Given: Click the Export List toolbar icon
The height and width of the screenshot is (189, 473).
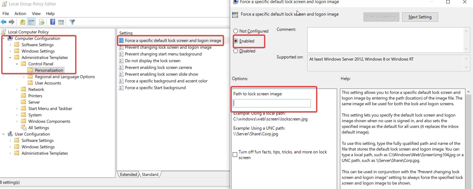Looking at the screenshot, I should coord(42,22).
